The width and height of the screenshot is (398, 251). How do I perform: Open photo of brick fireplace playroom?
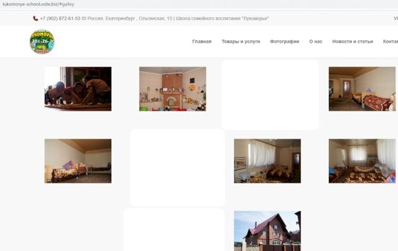tap(172, 89)
